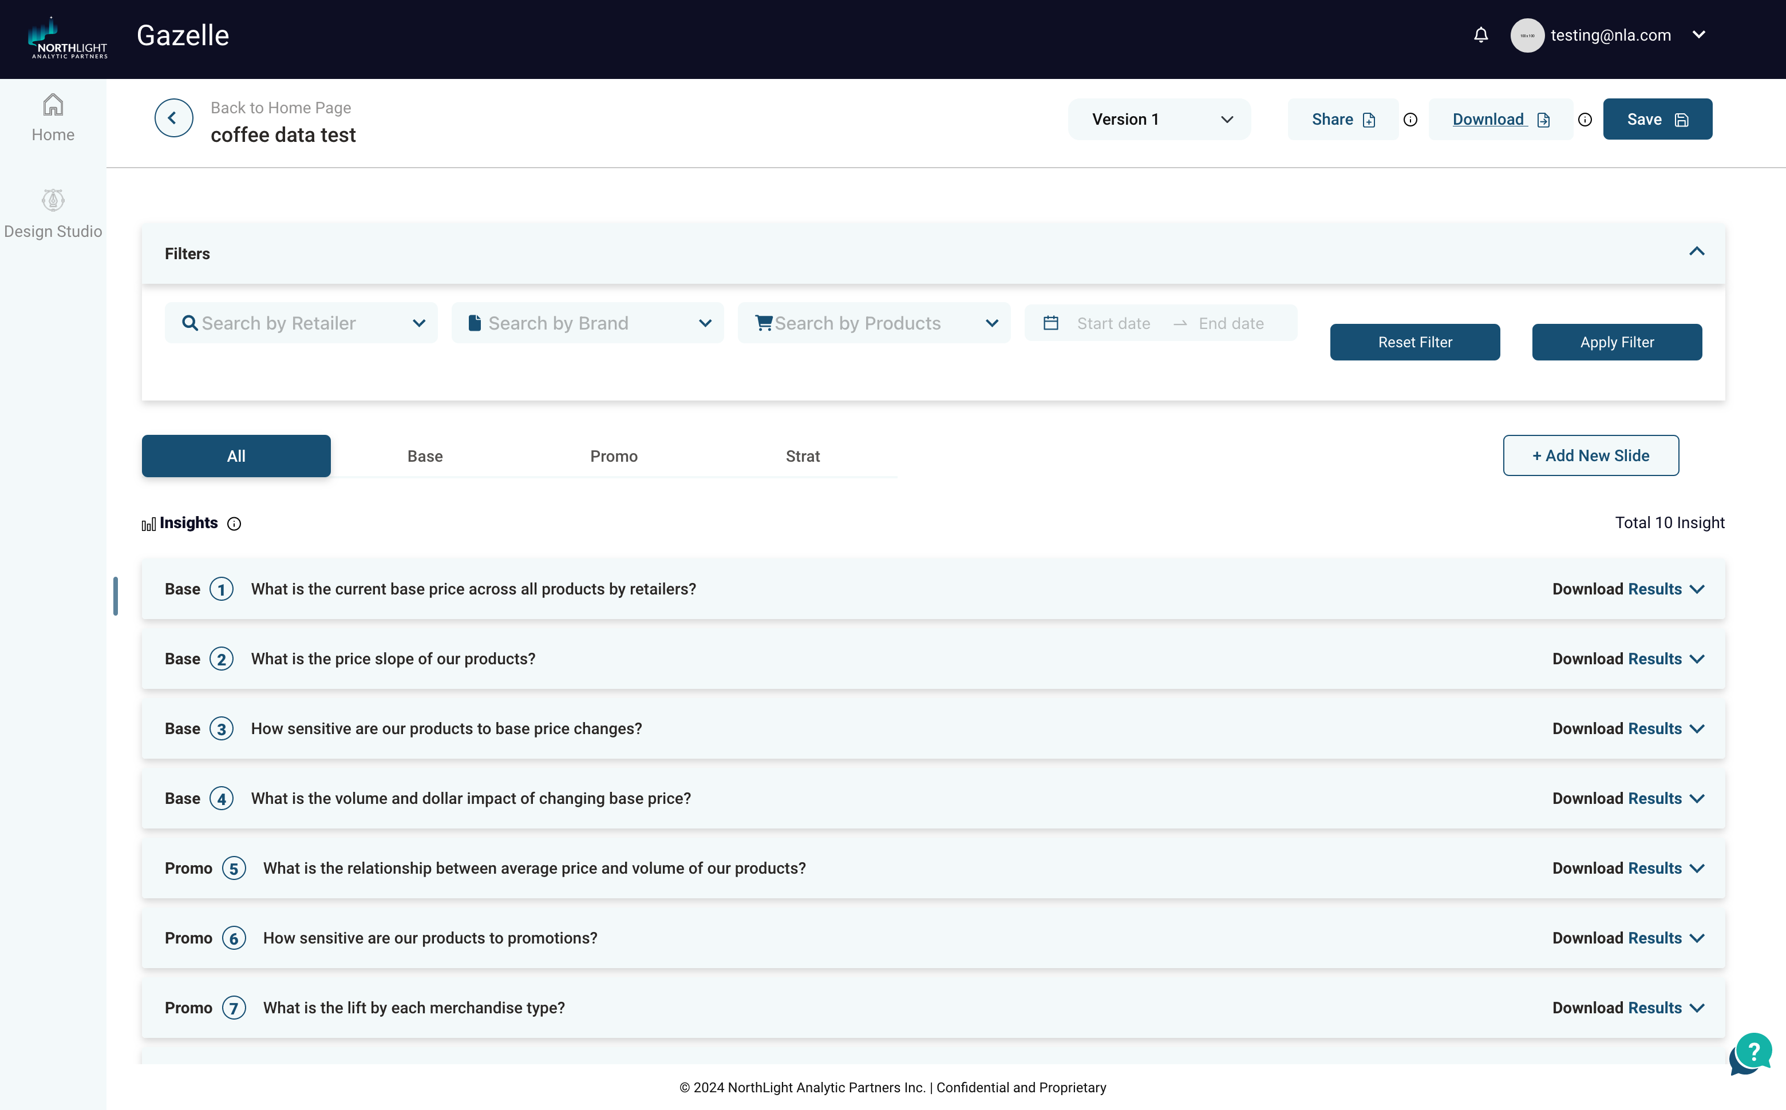Expand the volume and dollar impact insight
1786x1110 pixels.
[1696, 799]
